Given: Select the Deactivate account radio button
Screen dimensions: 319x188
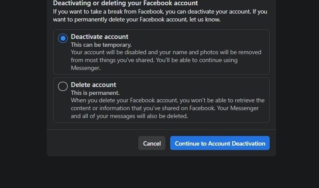Looking at the screenshot, I should pos(63,38).
